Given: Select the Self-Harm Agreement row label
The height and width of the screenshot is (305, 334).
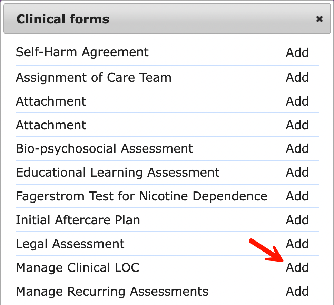Looking at the screenshot, I should (x=82, y=52).
